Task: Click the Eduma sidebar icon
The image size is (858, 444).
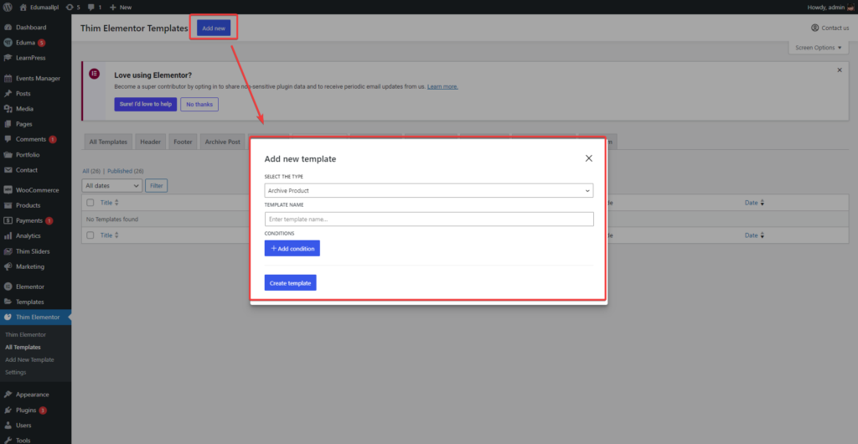Action: (x=8, y=43)
